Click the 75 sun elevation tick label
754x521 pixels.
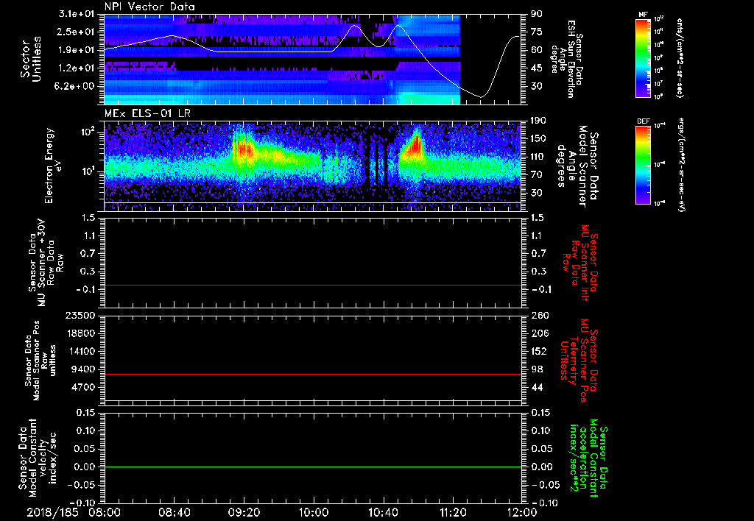[x=536, y=32]
